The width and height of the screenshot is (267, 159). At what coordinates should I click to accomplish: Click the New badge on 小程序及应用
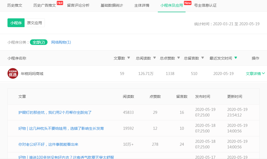point(188,3)
